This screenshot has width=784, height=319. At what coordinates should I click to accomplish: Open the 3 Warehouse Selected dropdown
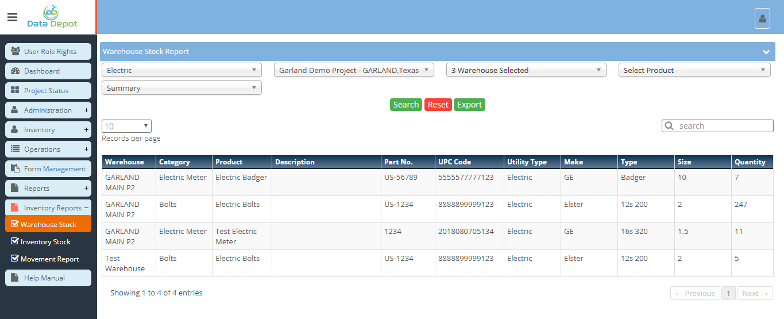526,70
